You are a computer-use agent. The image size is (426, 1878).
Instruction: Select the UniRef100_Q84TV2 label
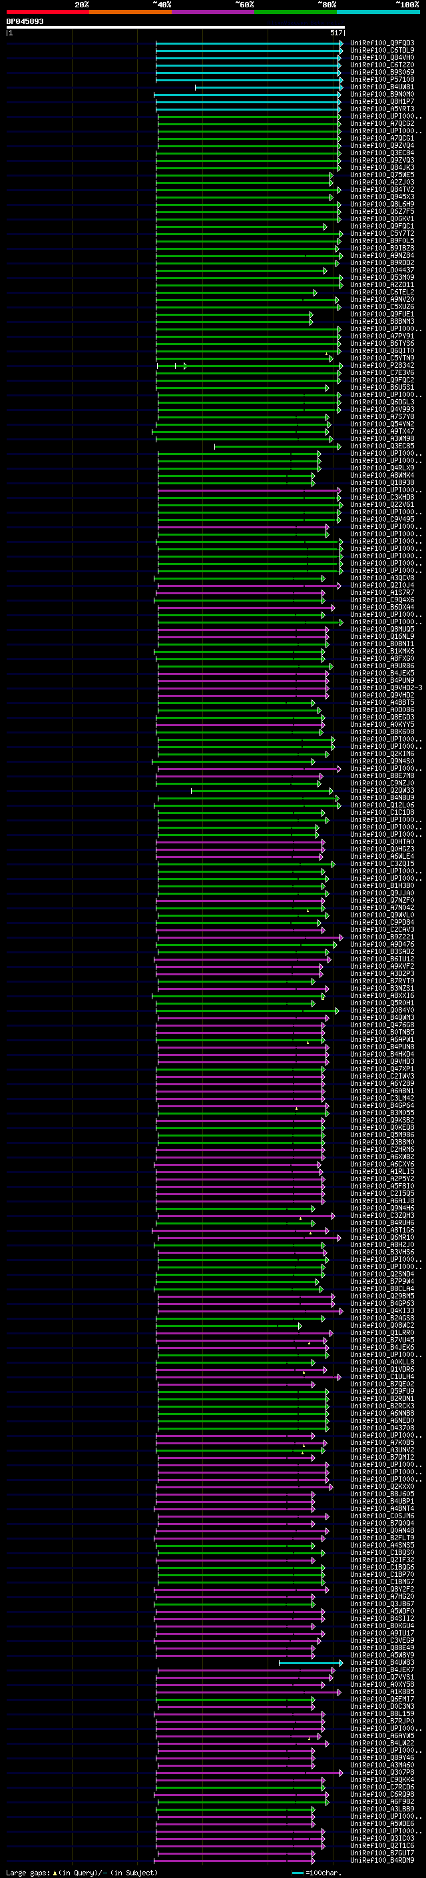382,190
